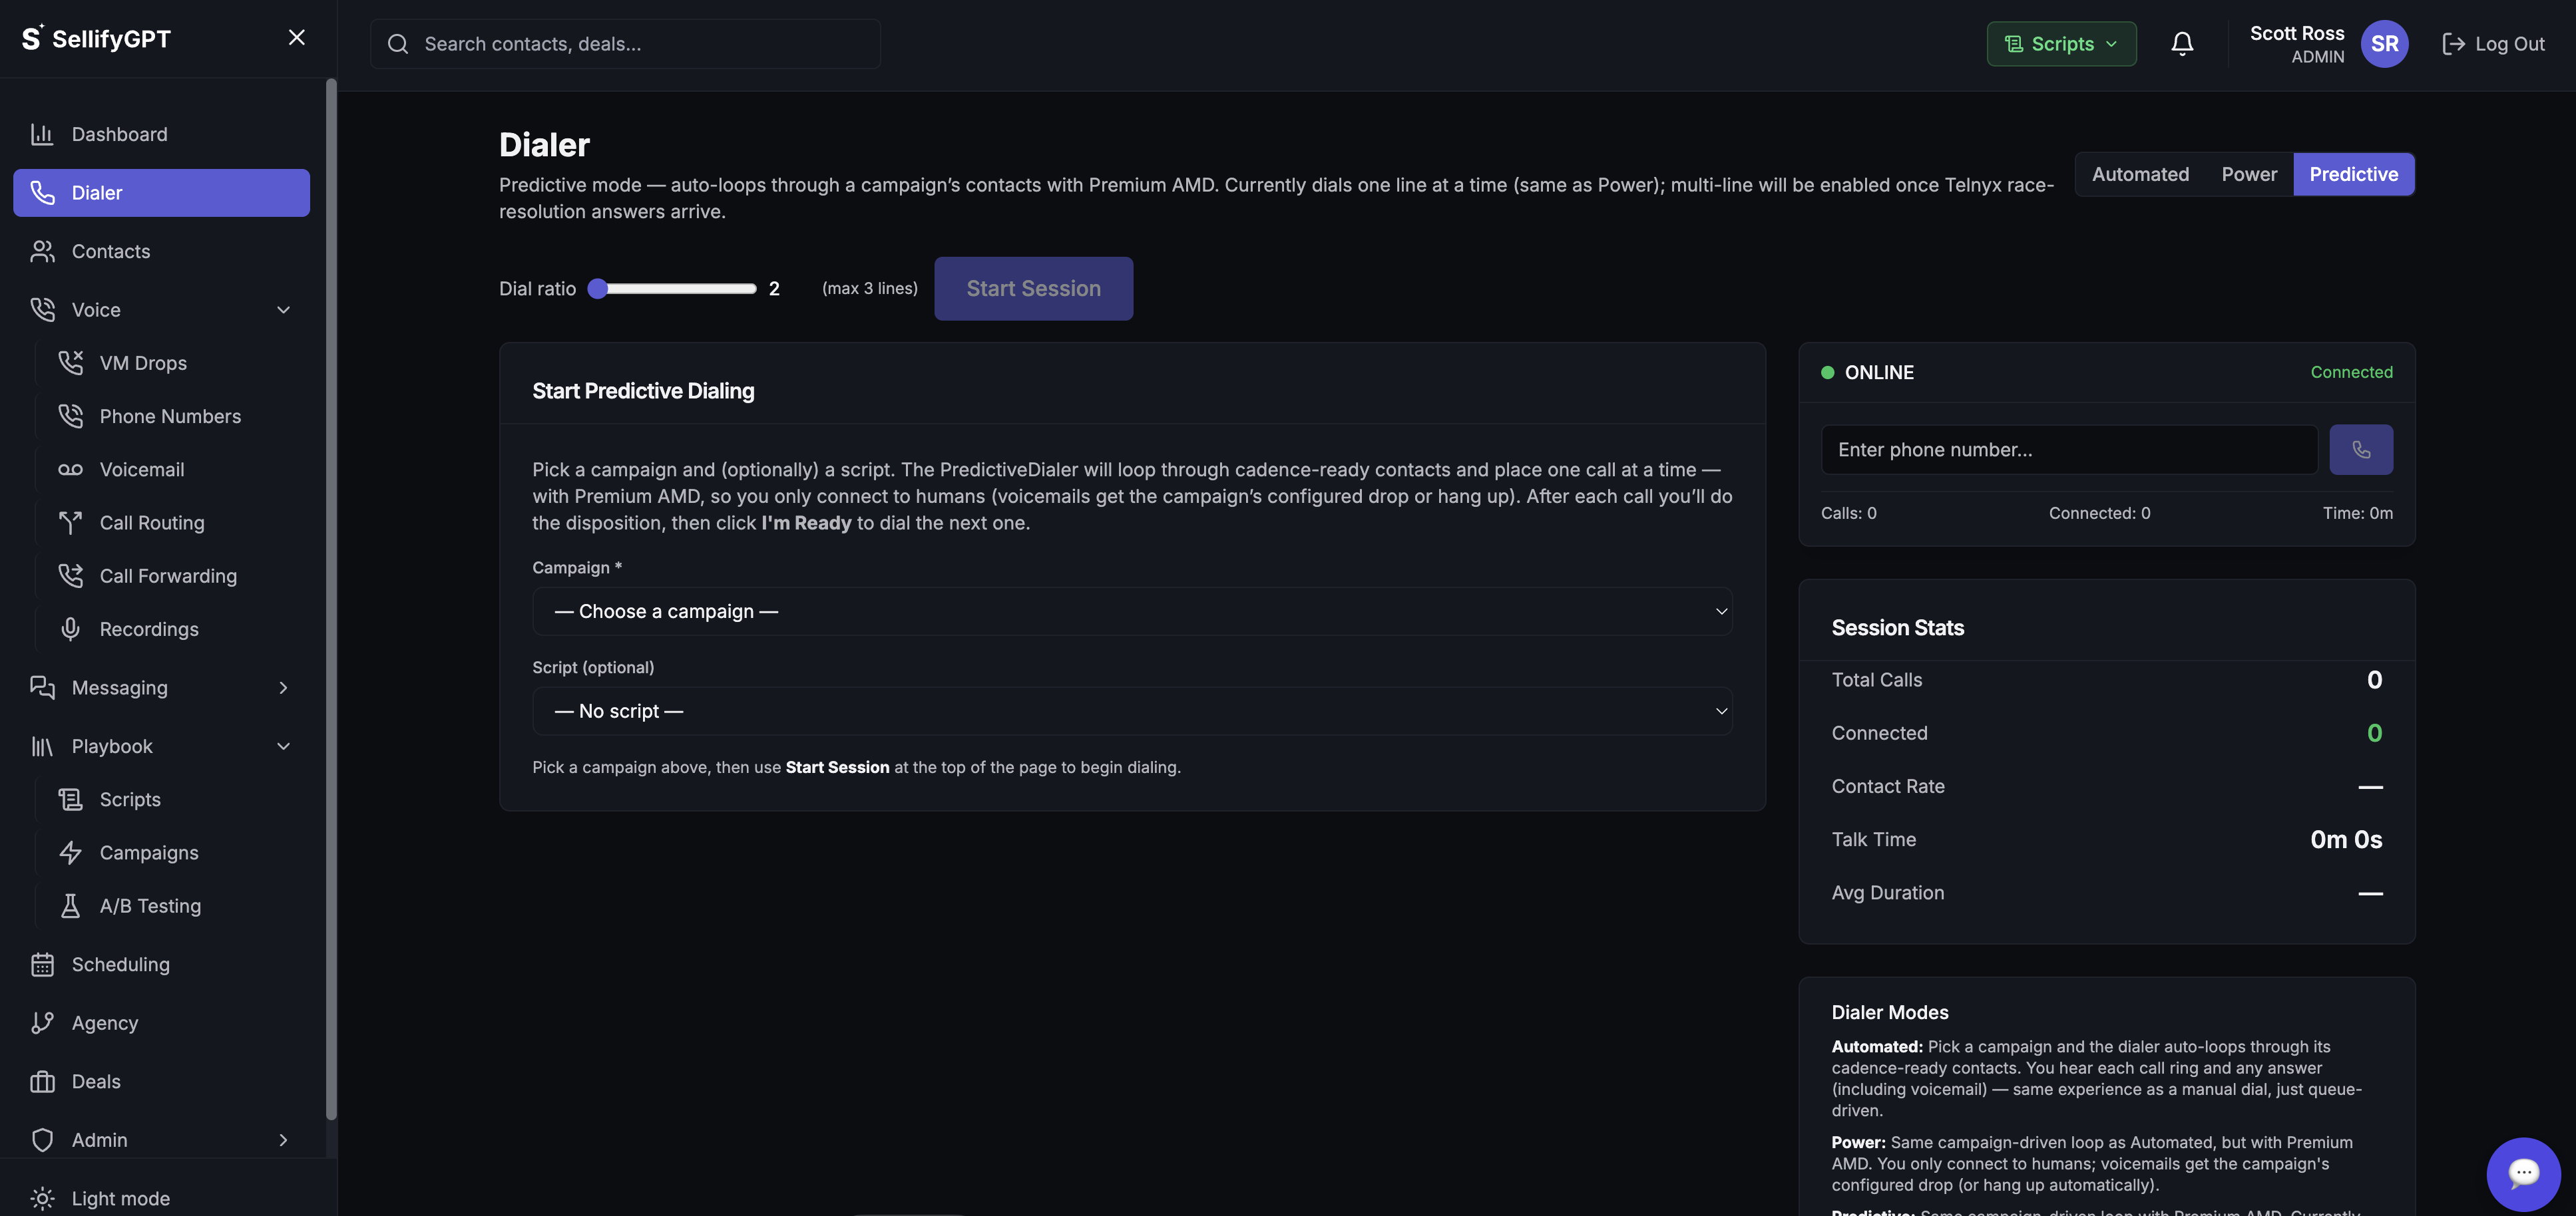2576x1216 pixels.
Task: Switch to Power dialer mode
Action: tap(2249, 174)
